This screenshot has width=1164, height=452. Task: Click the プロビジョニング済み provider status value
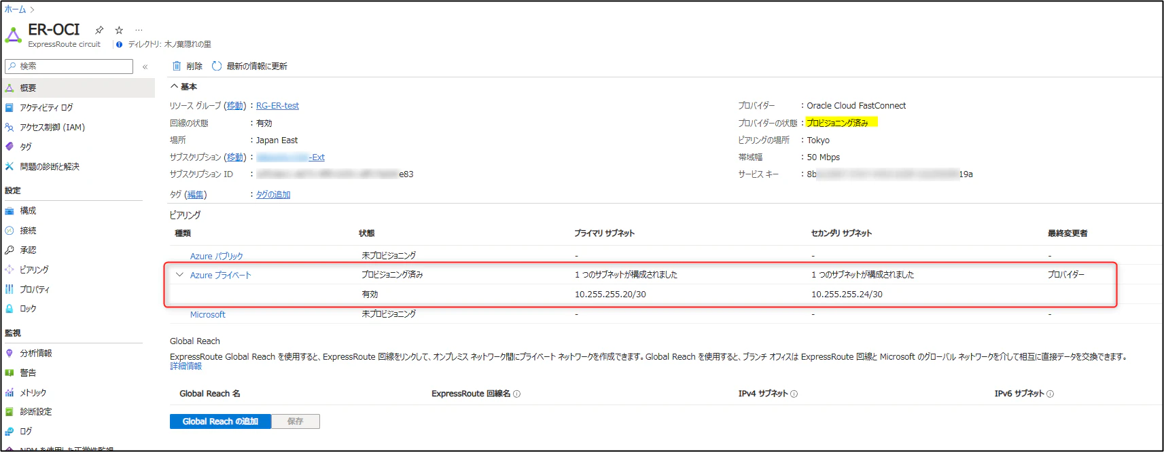click(837, 123)
